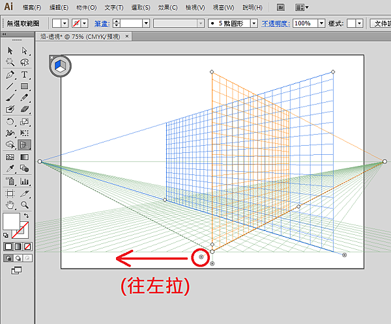Select the Gradient tool
The height and width of the screenshot is (324, 391).
click(25, 157)
